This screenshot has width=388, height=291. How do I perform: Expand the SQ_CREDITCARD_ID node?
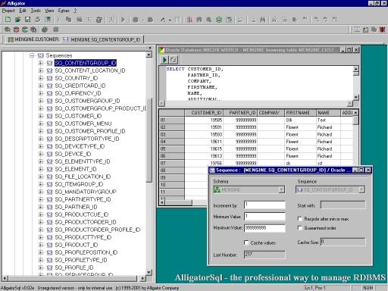tap(41, 86)
